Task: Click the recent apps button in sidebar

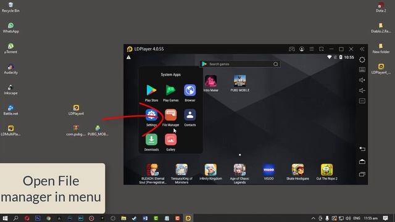Action: [x=362, y=174]
